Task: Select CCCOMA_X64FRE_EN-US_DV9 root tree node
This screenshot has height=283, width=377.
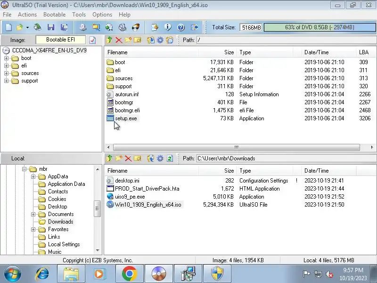Action: tap(49, 50)
